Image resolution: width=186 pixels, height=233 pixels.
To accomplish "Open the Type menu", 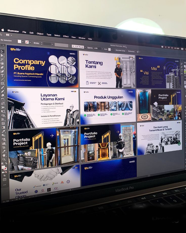I will (x=49, y=35).
